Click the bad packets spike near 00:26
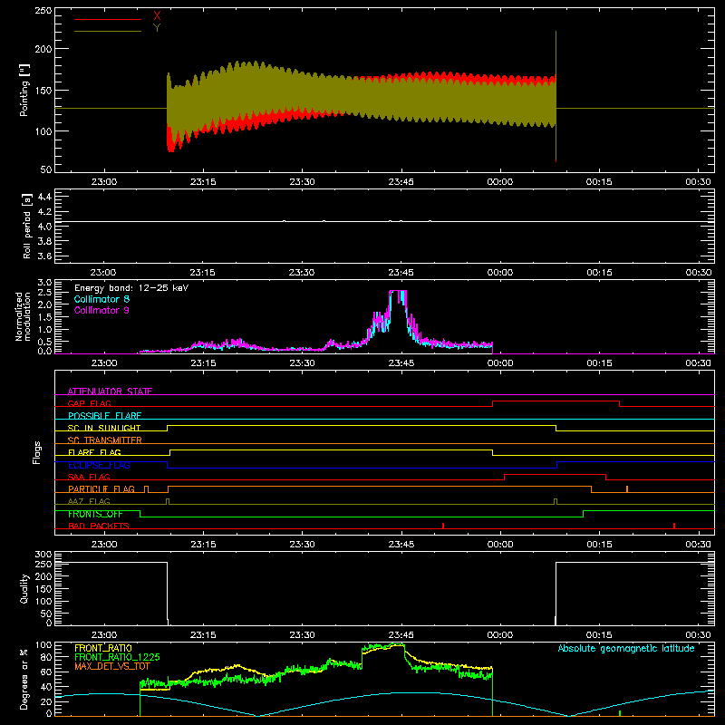This screenshot has width=725, height=725. pyautogui.click(x=674, y=526)
